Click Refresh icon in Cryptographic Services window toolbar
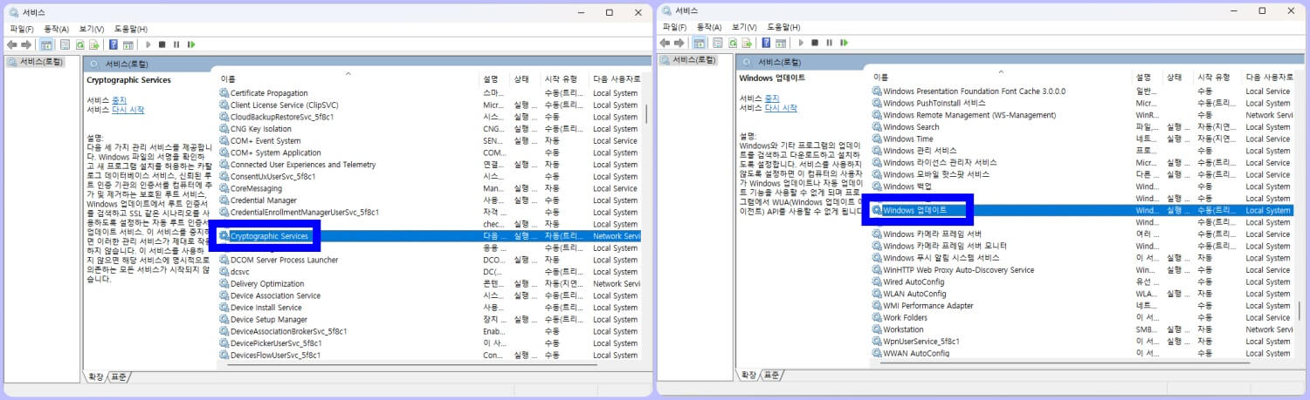The height and width of the screenshot is (400, 1310). pos(80,44)
